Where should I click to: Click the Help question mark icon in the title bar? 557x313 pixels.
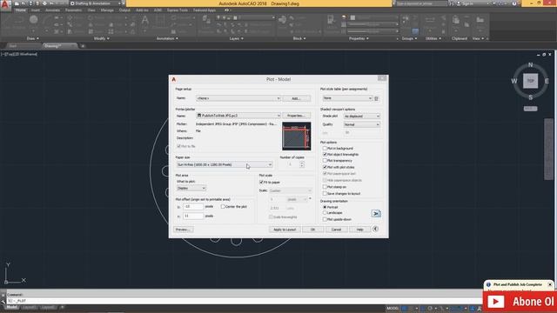(x=514, y=3)
